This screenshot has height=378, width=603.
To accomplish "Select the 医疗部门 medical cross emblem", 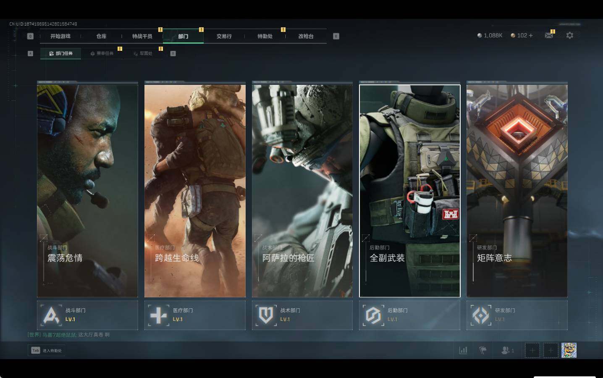I will tap(159, 315).
